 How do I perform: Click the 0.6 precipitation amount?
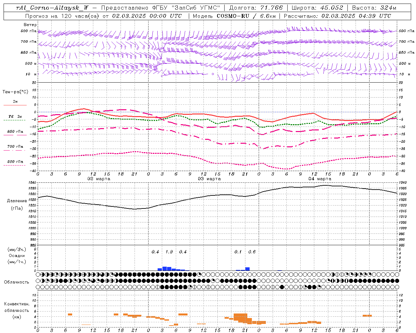[252, 252]
